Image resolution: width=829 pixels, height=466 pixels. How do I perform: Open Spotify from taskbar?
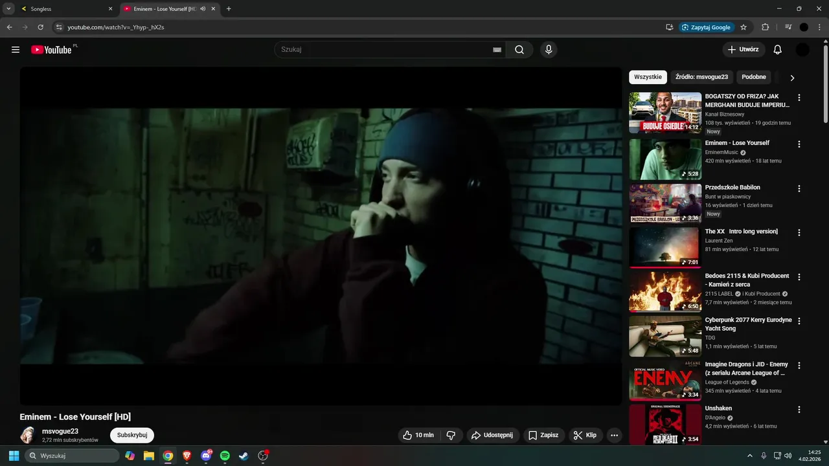coord(225,456)
